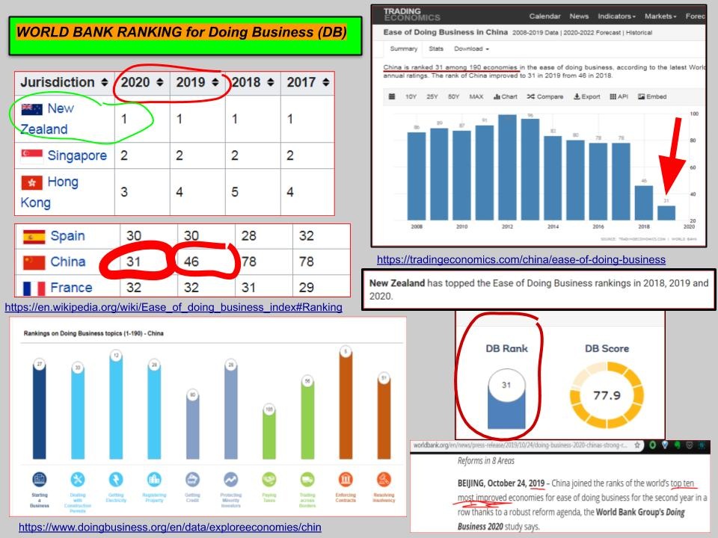
Task: Click the Spain jurisdiction link
Action: pos(68,236)
